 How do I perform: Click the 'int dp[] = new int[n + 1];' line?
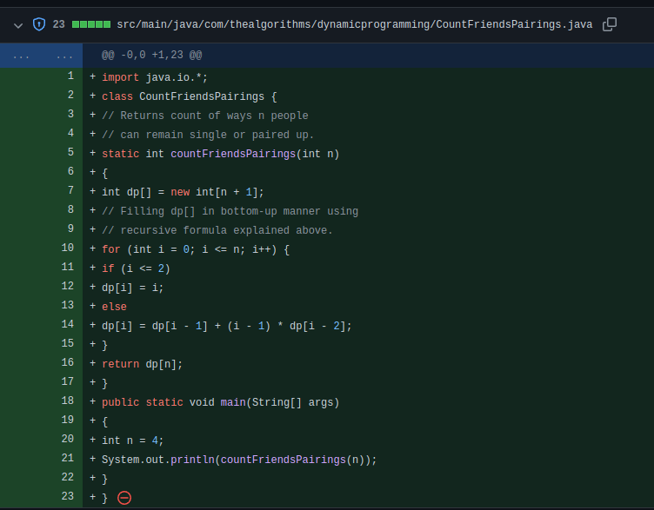point(183,193)
